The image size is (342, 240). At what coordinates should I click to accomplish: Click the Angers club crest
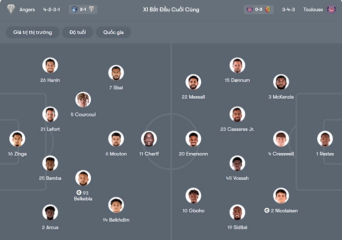click(10, 9)
